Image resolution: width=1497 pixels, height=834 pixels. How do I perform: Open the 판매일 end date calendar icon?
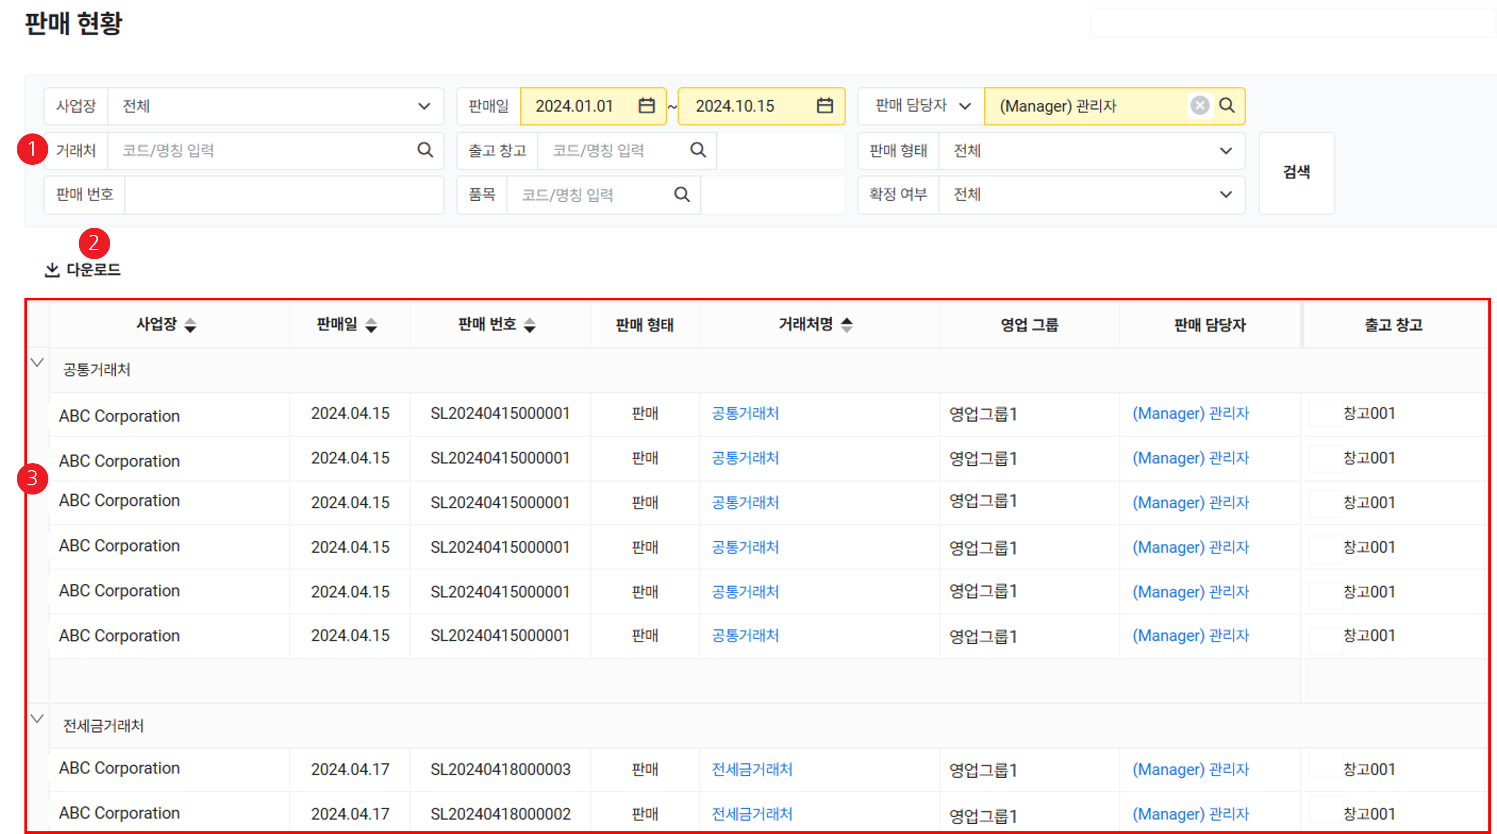point(825,106)
